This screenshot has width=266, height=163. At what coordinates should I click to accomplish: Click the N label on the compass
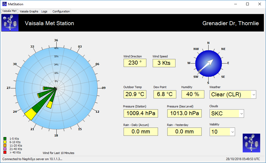tap(208, 43)
